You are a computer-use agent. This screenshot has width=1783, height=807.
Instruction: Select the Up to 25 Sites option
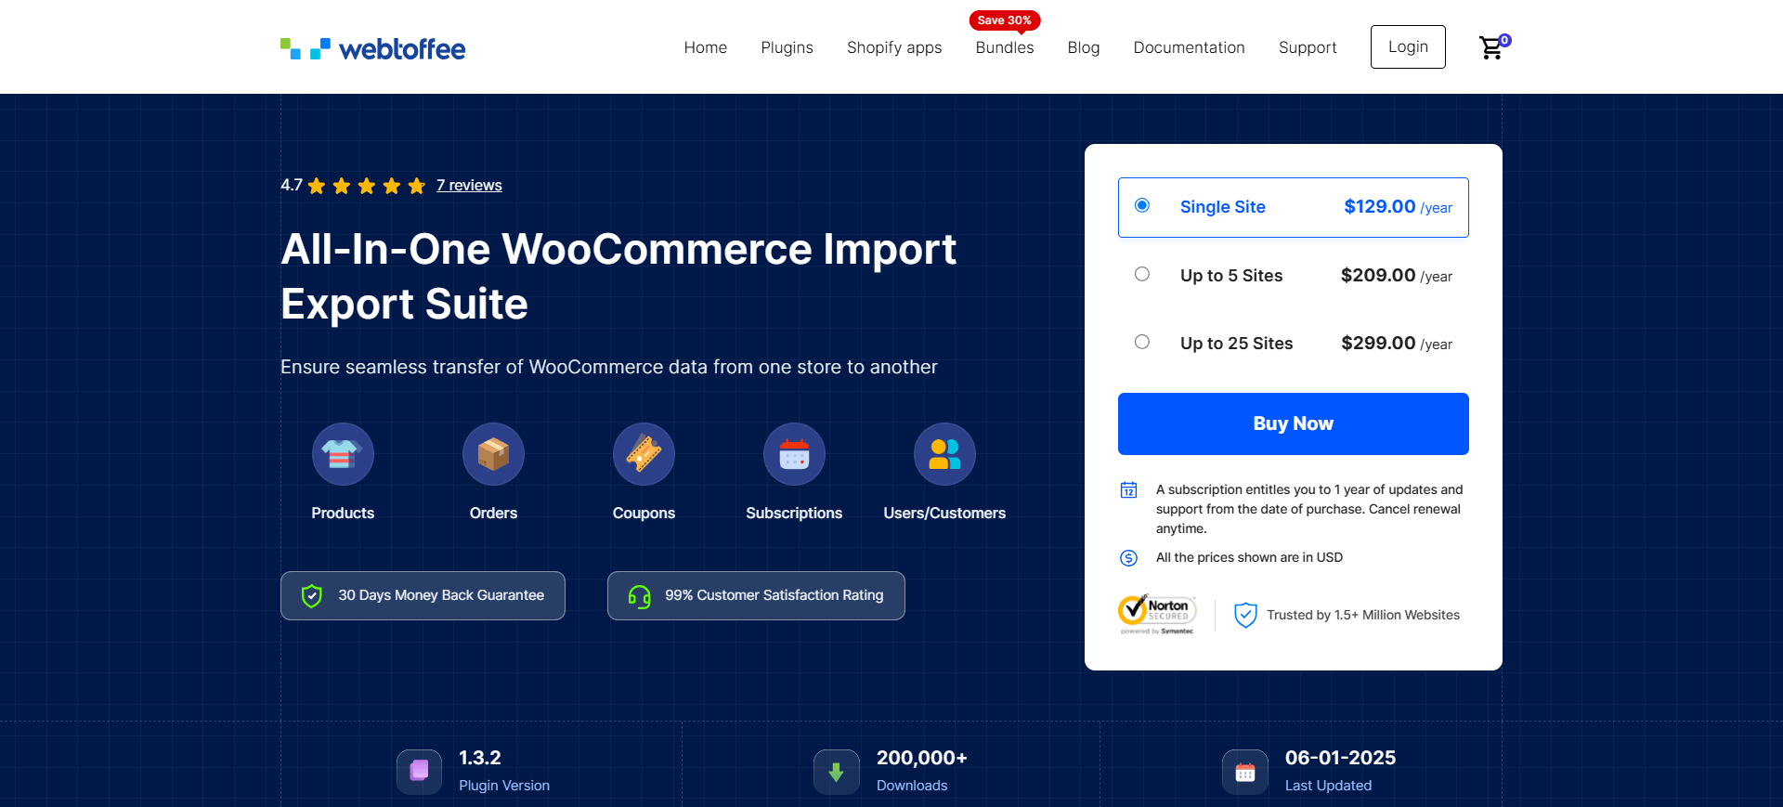pos(1293,343)
